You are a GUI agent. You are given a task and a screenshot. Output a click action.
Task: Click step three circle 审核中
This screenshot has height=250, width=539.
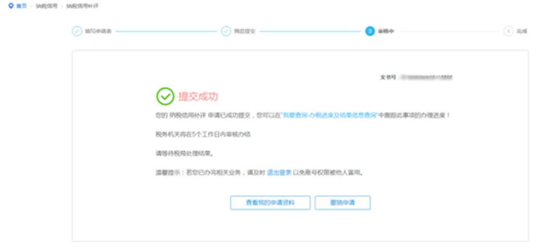[370, 31]
